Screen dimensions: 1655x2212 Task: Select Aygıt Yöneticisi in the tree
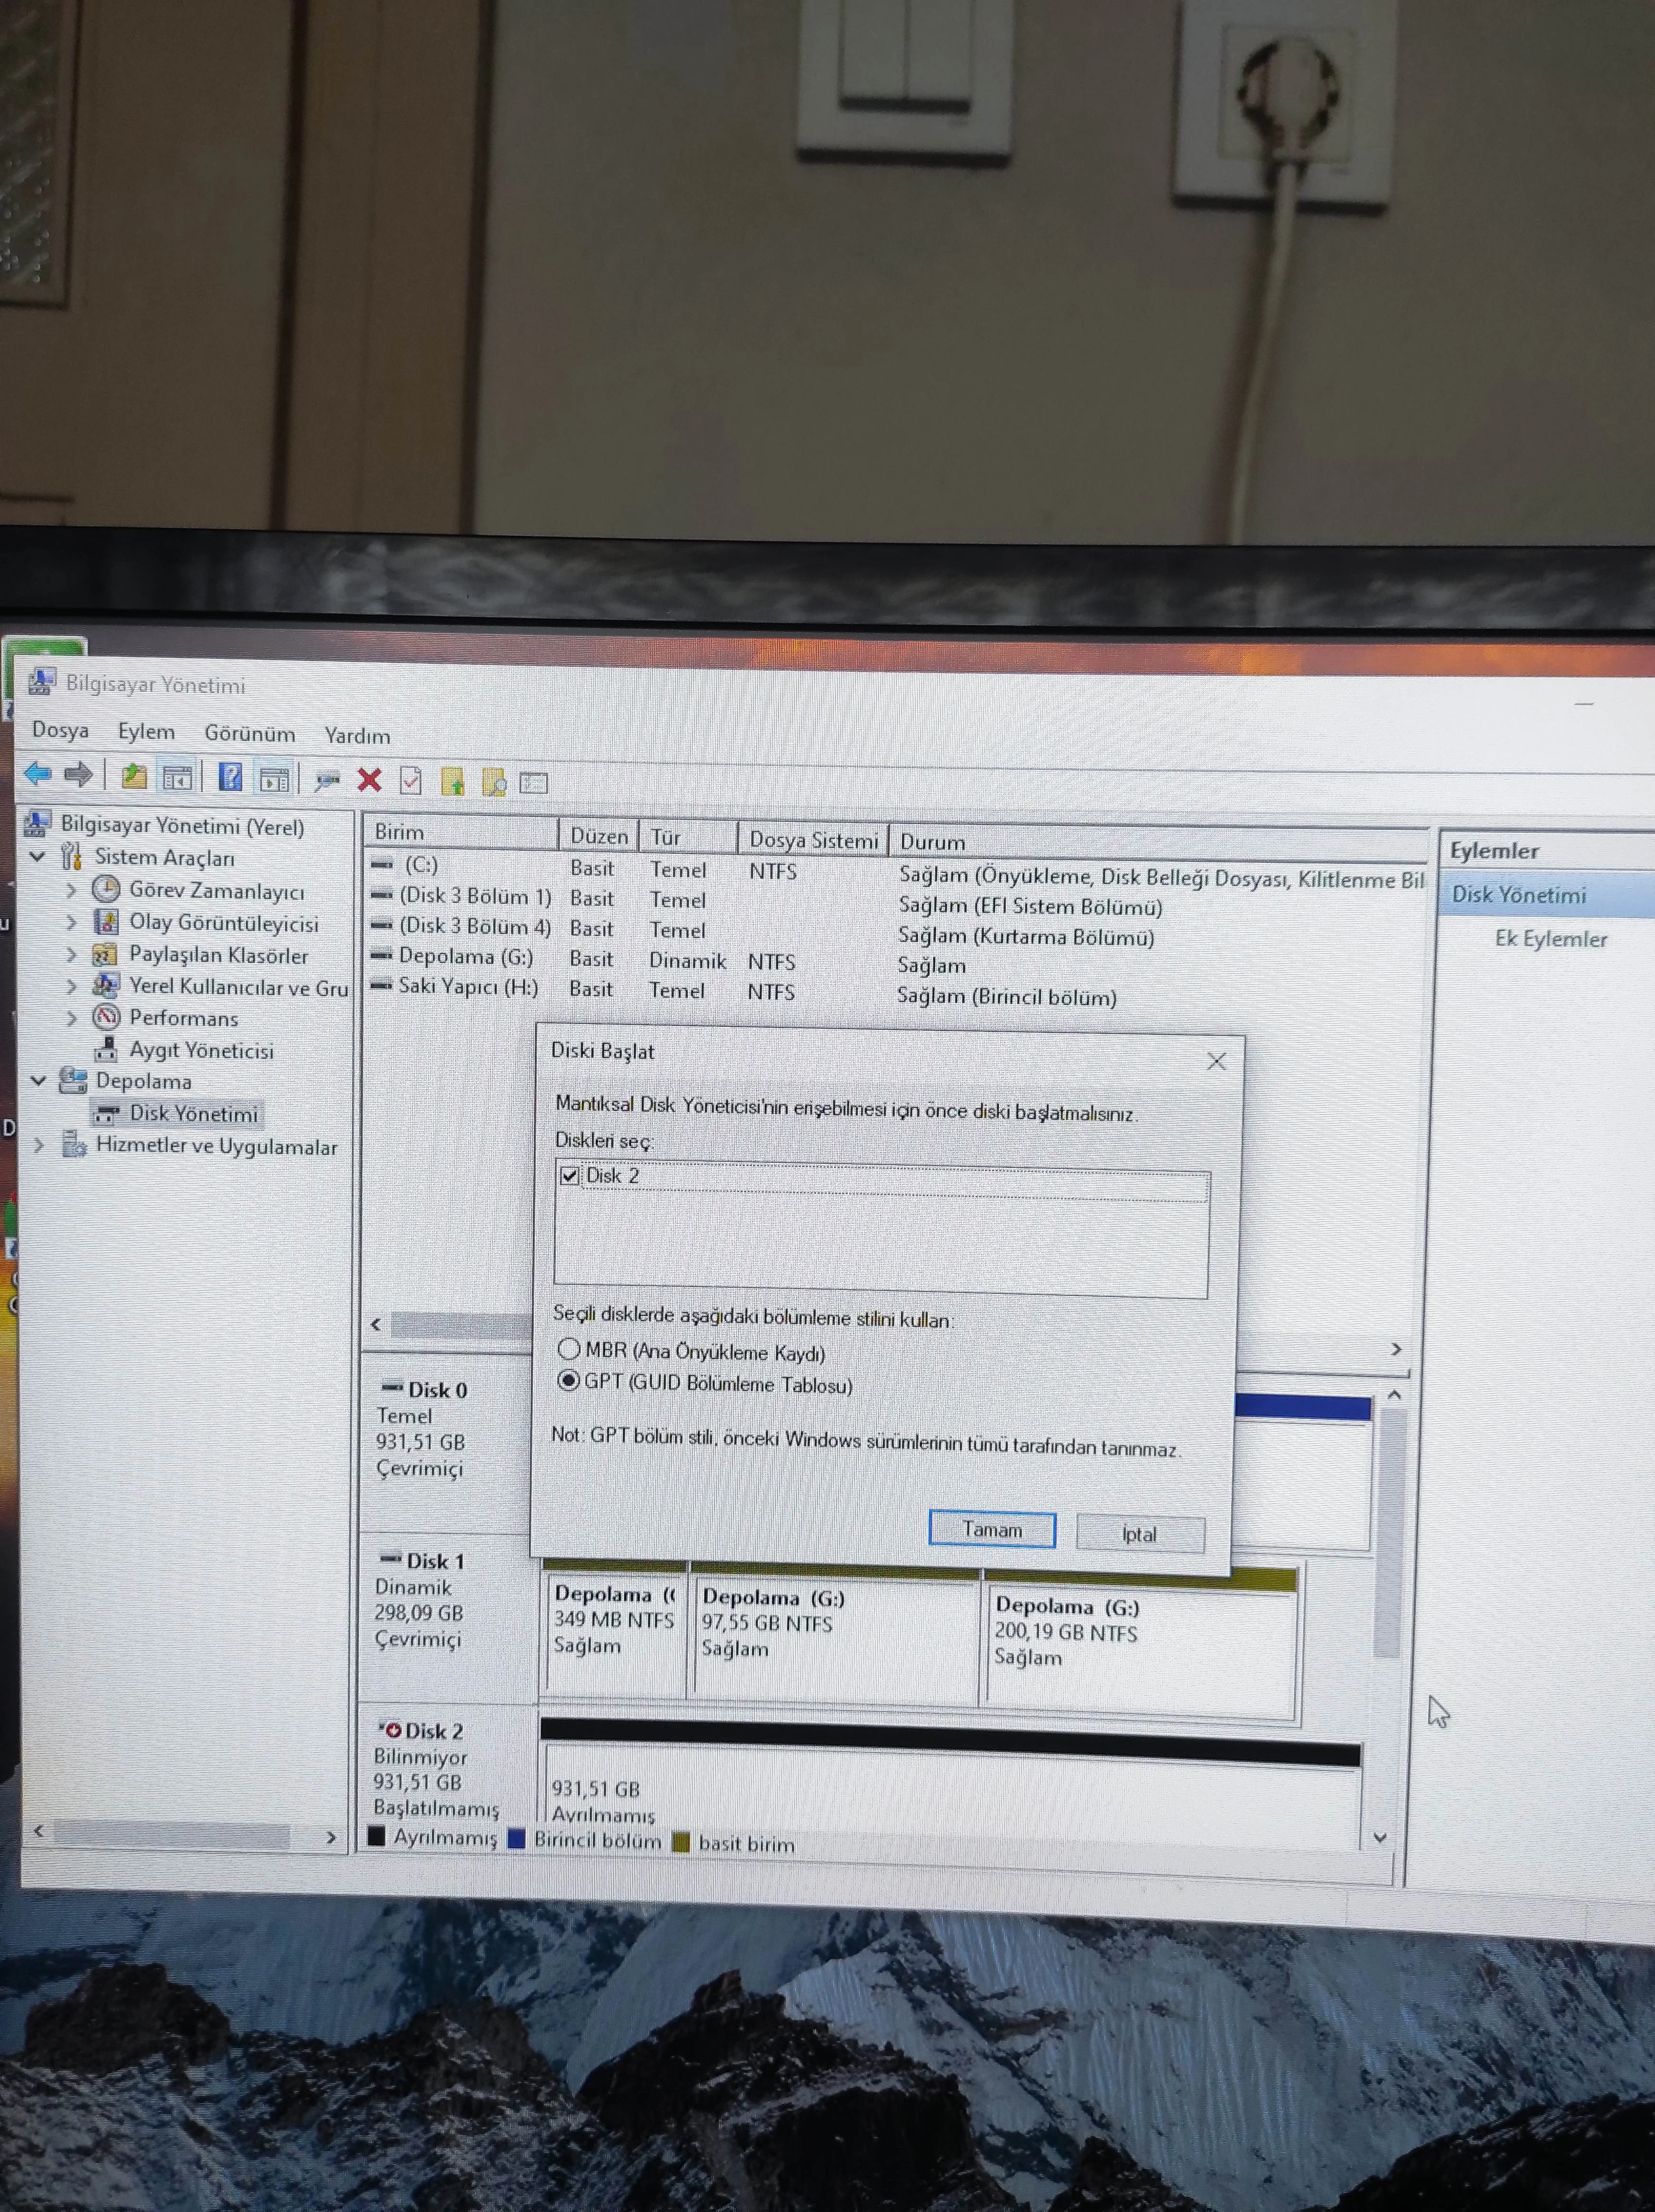pos(201,1050)
